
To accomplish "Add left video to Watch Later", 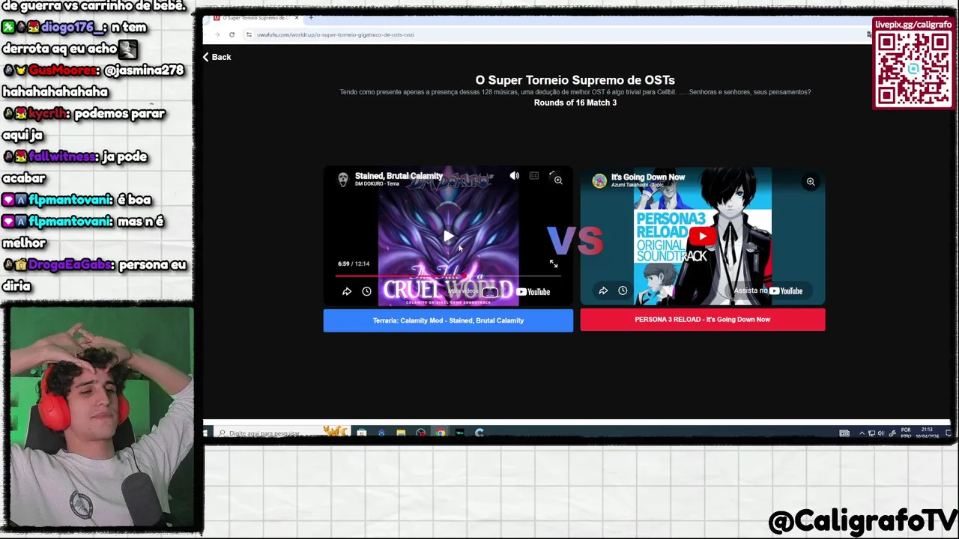I will (x=366, y=292).
